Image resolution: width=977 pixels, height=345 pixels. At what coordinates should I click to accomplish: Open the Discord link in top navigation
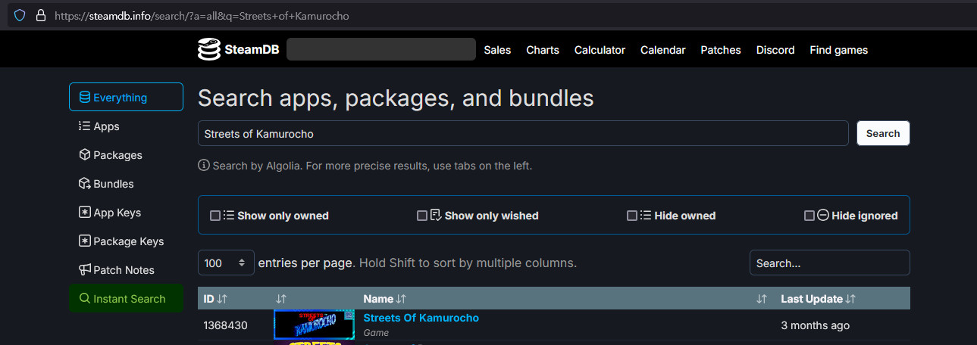click(x=775, y=50)
